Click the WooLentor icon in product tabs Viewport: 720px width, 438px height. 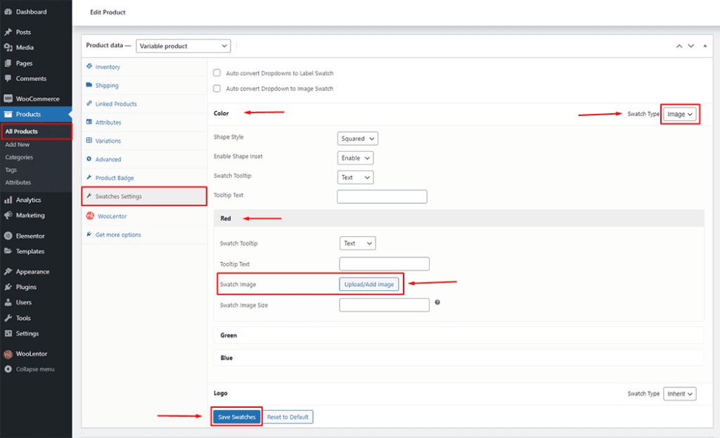89,216
